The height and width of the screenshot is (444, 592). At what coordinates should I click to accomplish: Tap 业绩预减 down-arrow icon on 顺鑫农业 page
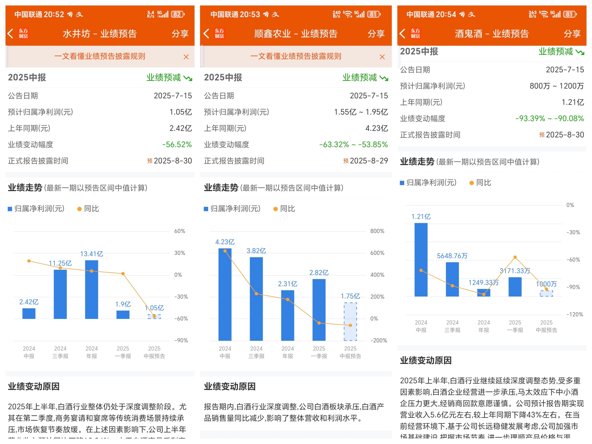(384, 78)
